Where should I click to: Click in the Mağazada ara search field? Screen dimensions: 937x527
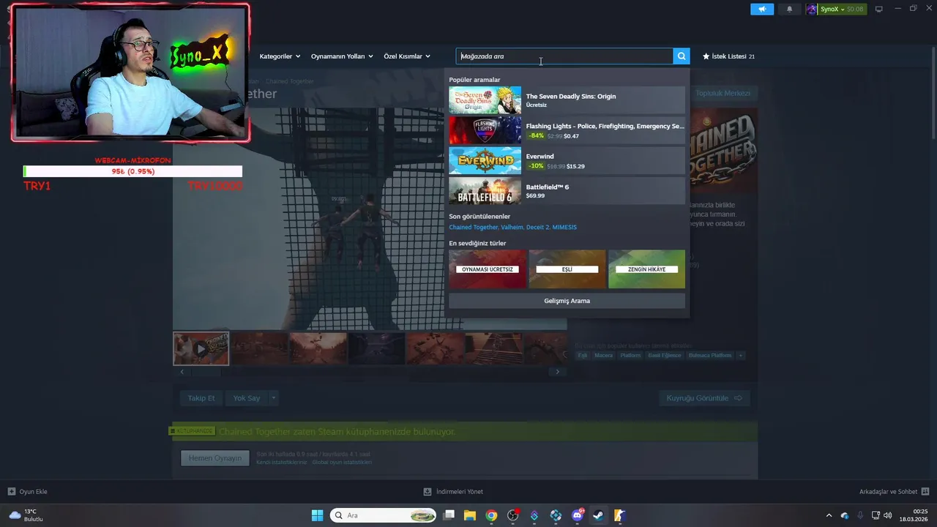[564, 56]
